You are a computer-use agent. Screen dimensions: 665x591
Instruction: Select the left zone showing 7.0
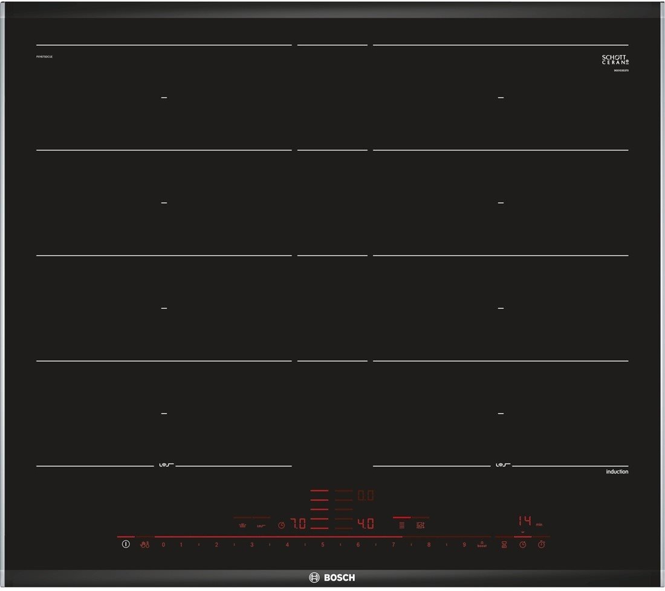[297, 523]
